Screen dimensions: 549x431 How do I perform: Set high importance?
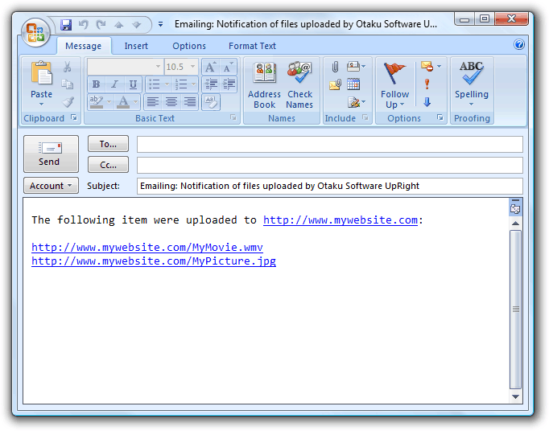pyautogui.click(x=427, y=84)
